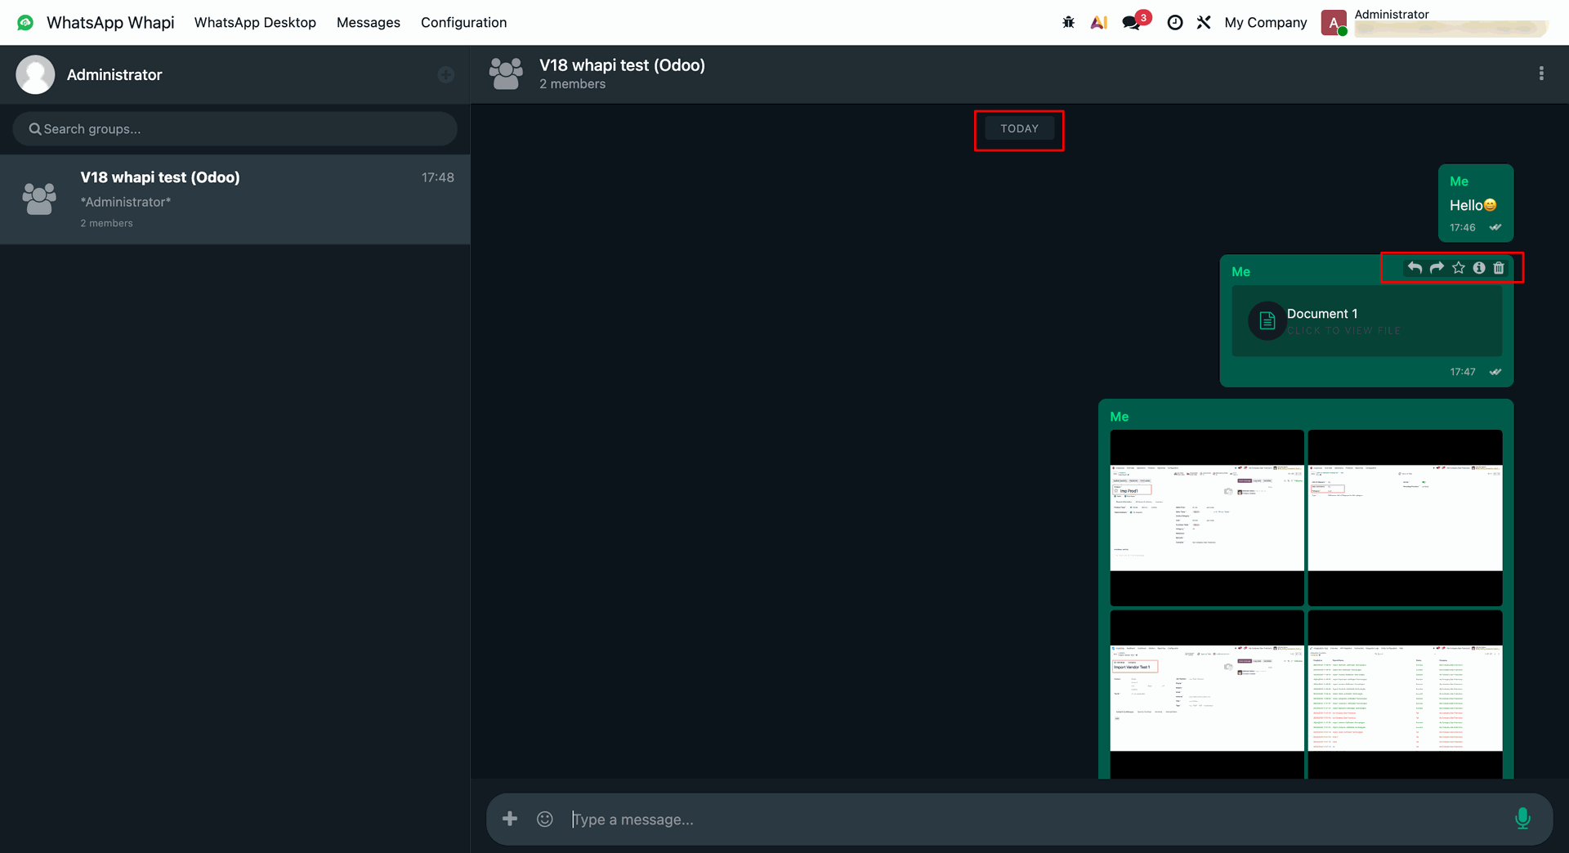Open the WhatsApp Desktop menu
This screenshot has height=853, width=1569.
[255, 23]
